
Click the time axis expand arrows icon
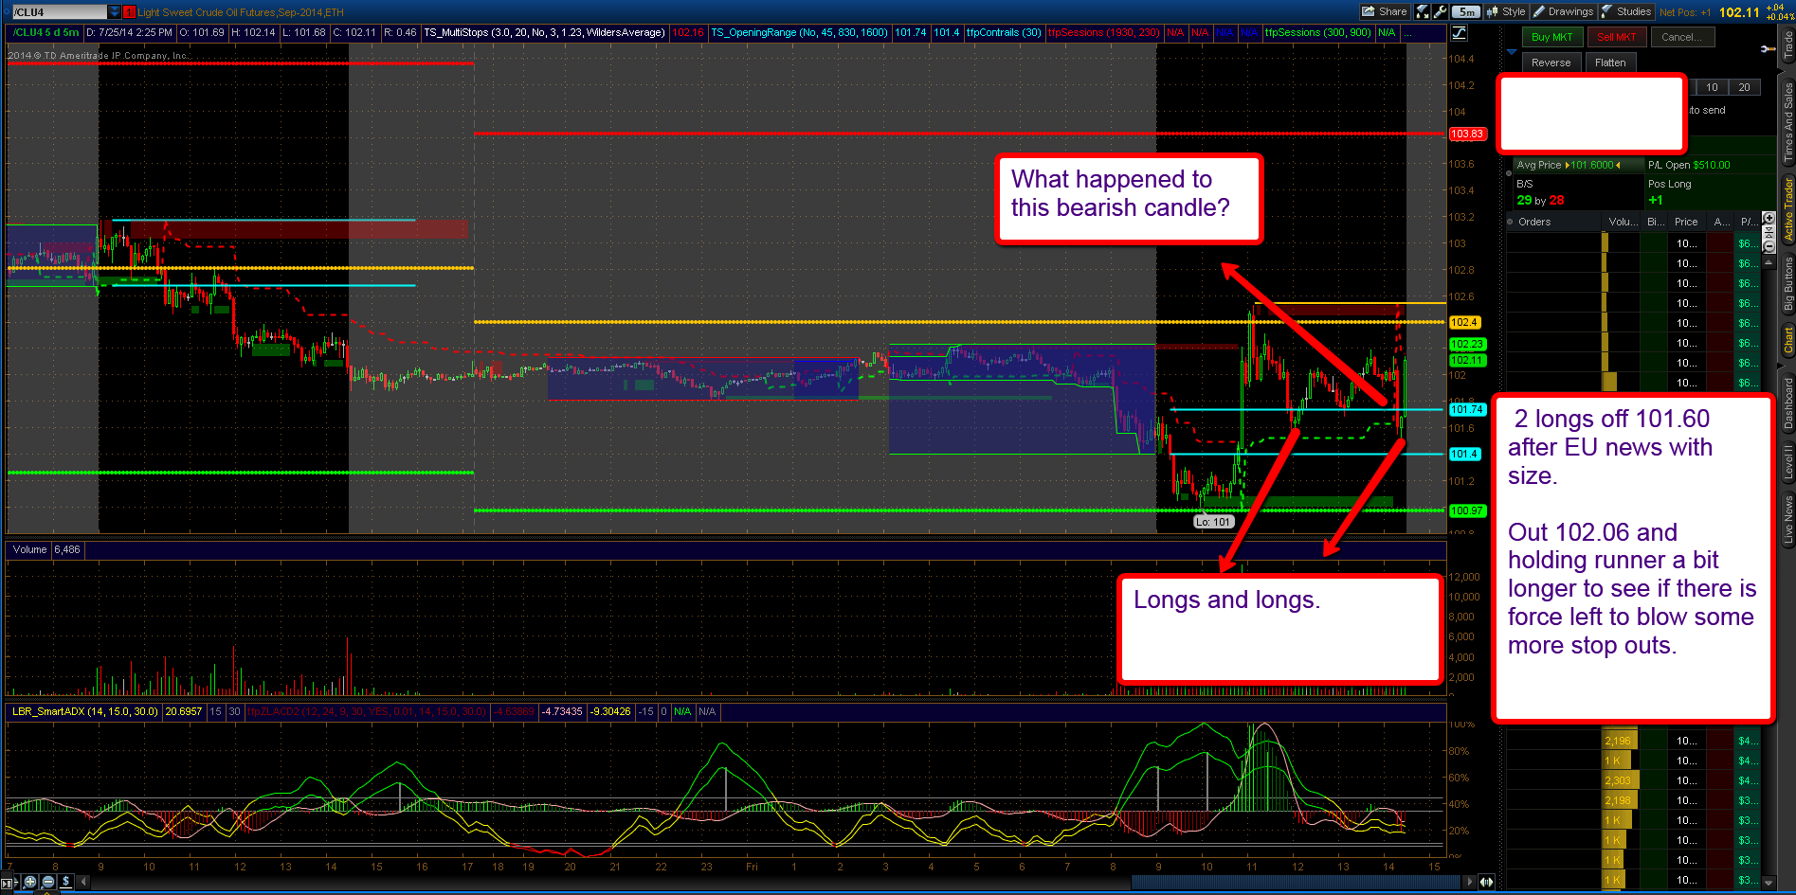click(1487, 882)
